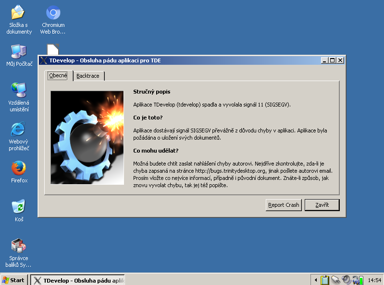This screenshot has height=285, width=384.
Task: Maximize the TDevelop crash handler window
Action: tap(332, 60)
